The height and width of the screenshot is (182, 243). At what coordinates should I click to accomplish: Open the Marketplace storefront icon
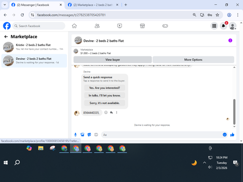pyautogui.click(x=142, y=26)
